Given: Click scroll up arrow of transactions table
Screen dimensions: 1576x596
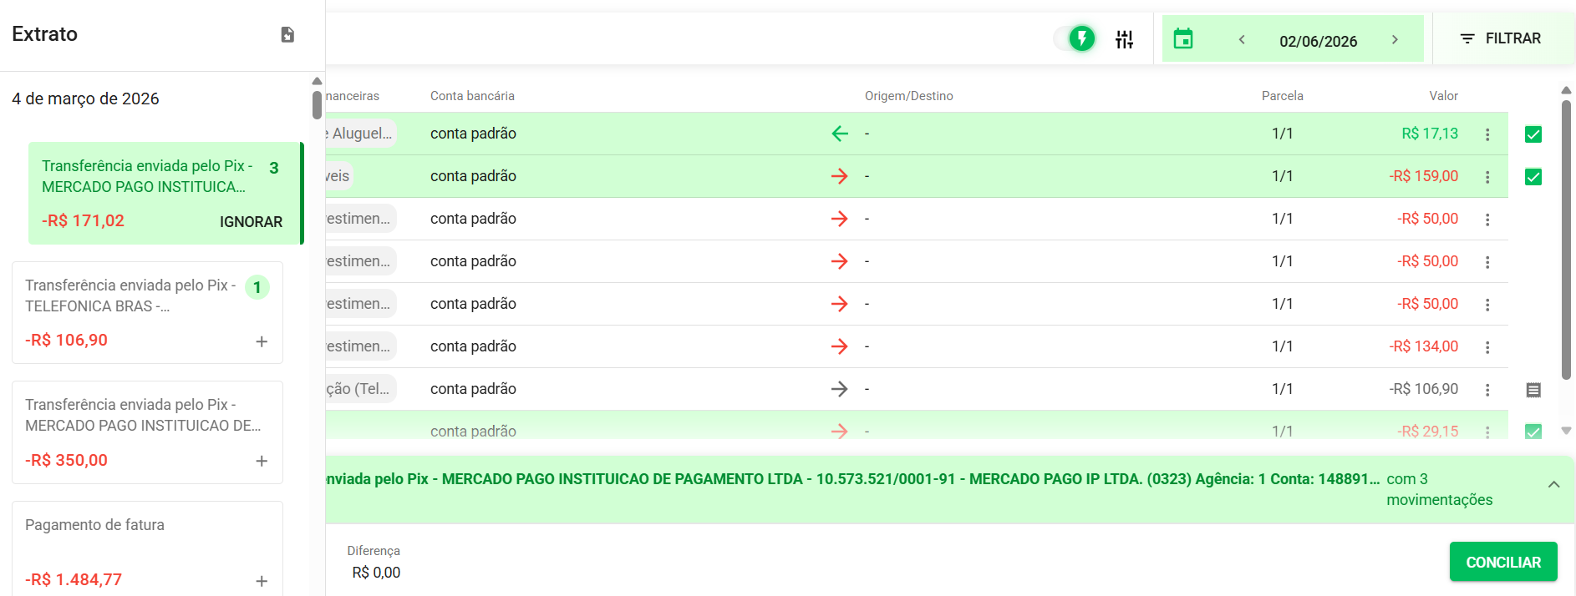Looking at the screenshot, I should tap(1567, 90).
